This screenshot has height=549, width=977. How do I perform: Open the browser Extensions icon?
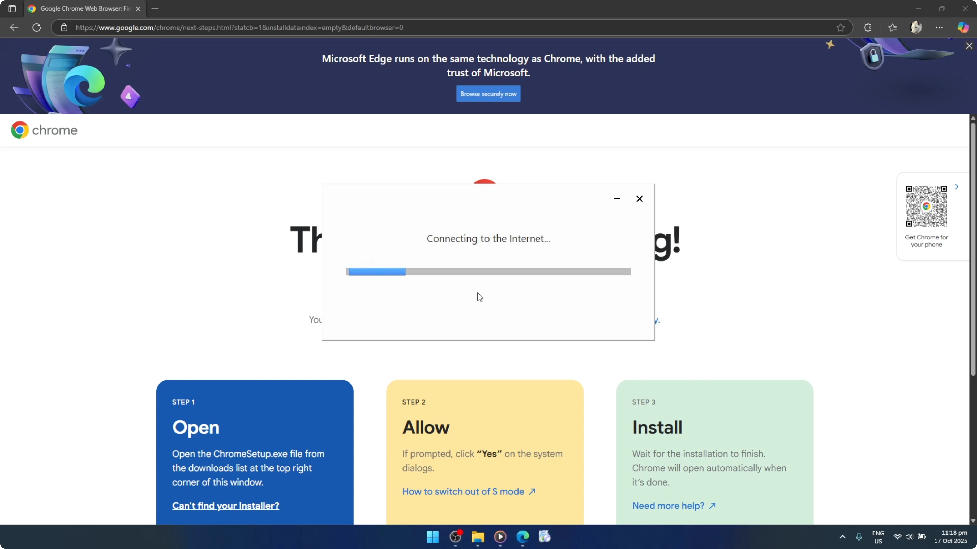(868, 27)
